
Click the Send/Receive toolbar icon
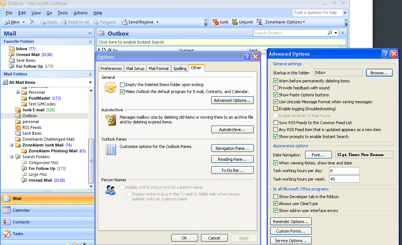click(x=124, y=22)
